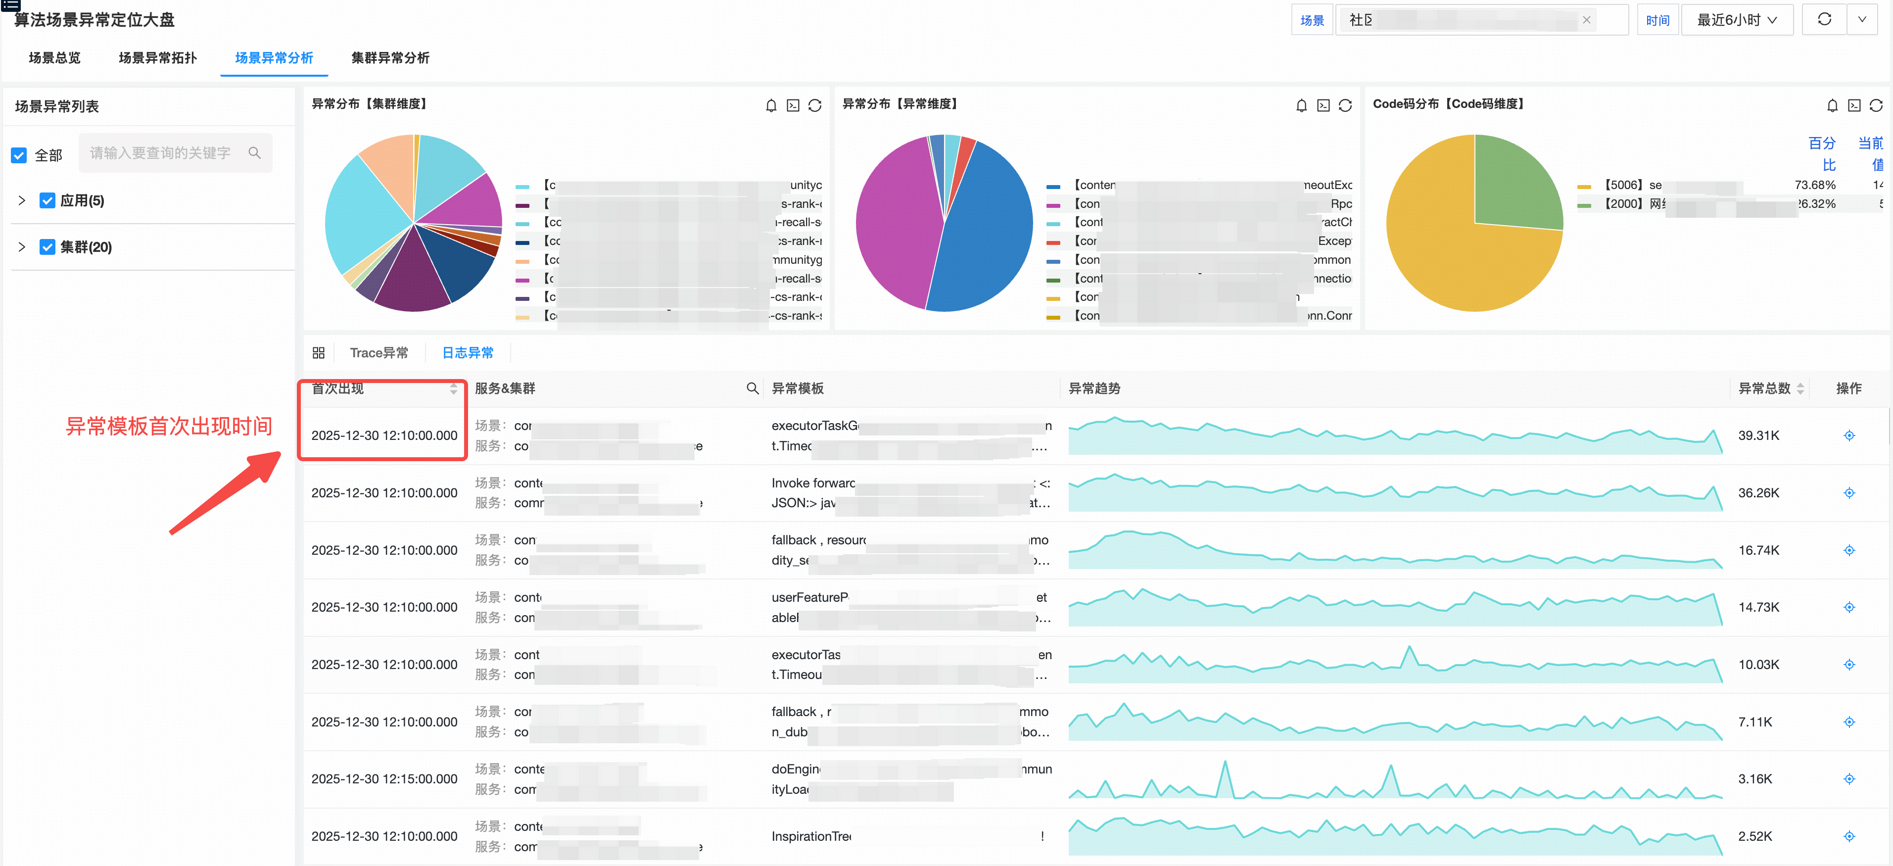Focus the keyword search input field

(x=161, y=153)
